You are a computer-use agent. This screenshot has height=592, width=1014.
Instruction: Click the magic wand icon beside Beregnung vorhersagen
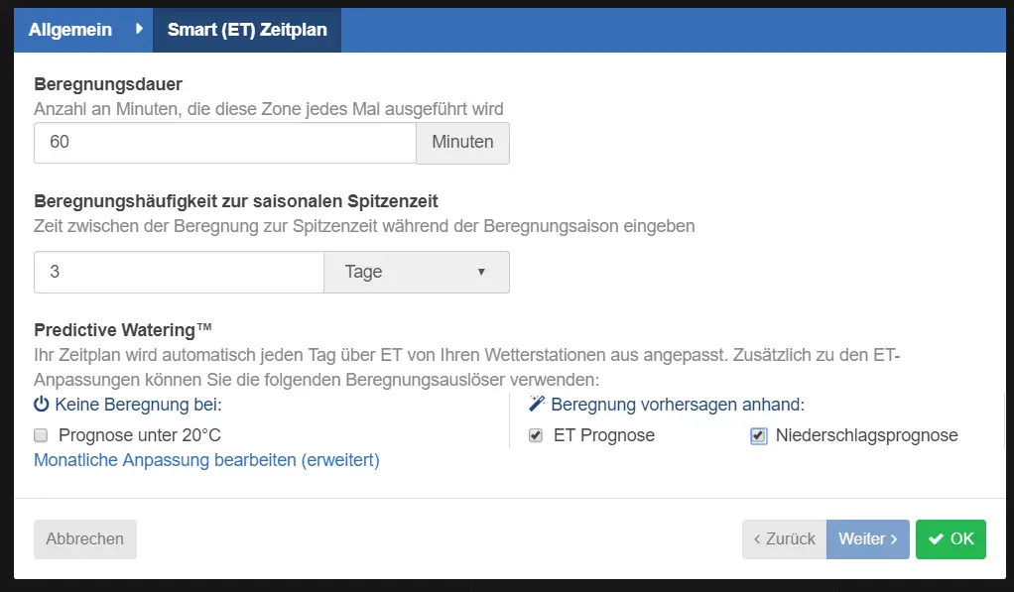538,404
